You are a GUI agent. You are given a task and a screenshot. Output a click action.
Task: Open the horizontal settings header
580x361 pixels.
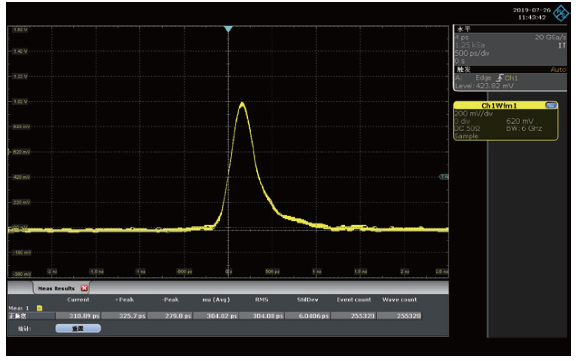[464, 29]
